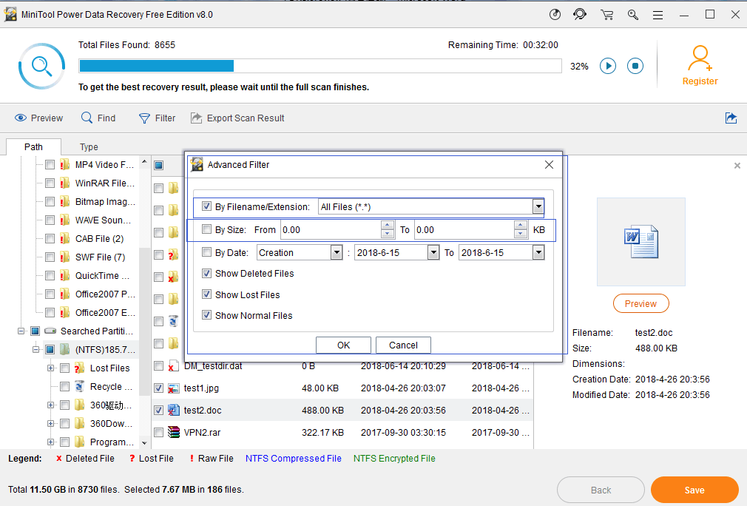The image size is (747, 506).
Task: Select WAVE Sound tree item
Action: (x=103, y=220)
